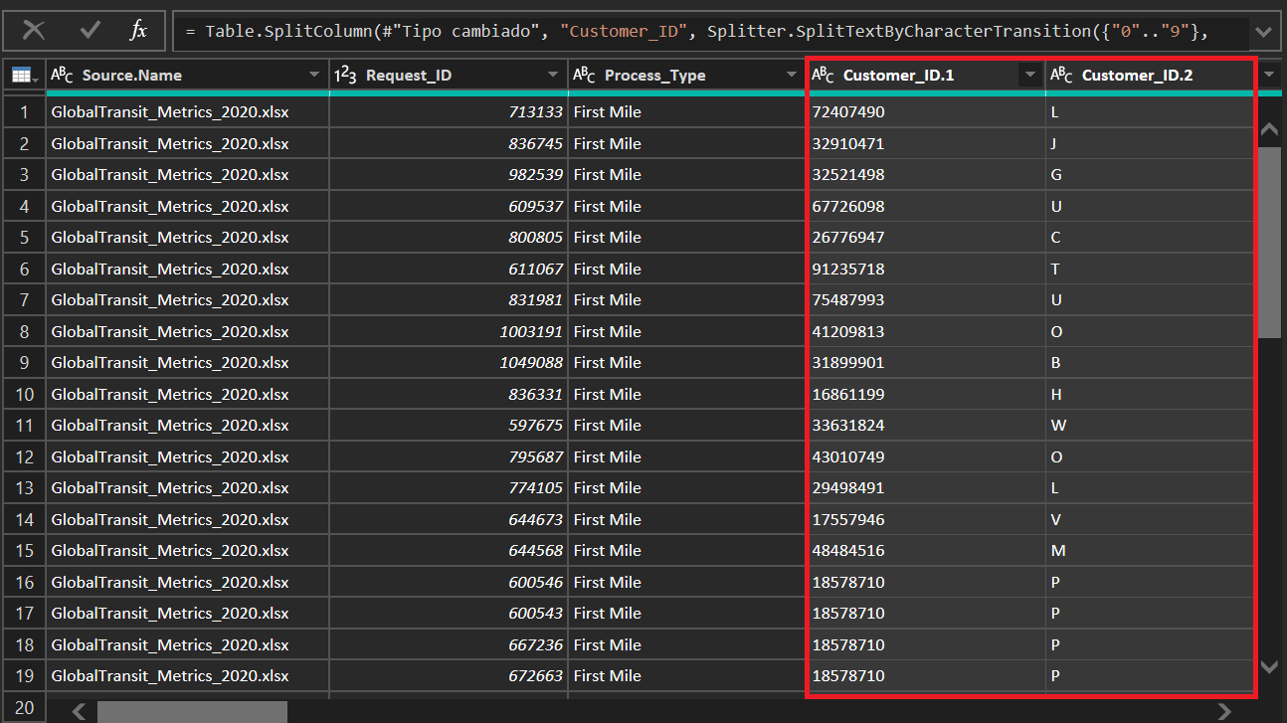Click Customer_ID.1 cell 32910471

click(926, 143)
